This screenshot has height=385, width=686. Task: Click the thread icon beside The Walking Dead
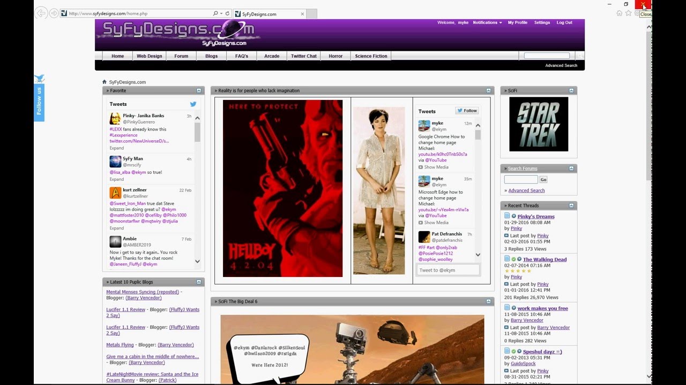(x=507, y=259)
